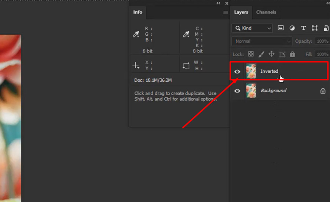Screen dimensions: 330x202
Task: Select the Info tab
Action: click(x=137, y=12)
